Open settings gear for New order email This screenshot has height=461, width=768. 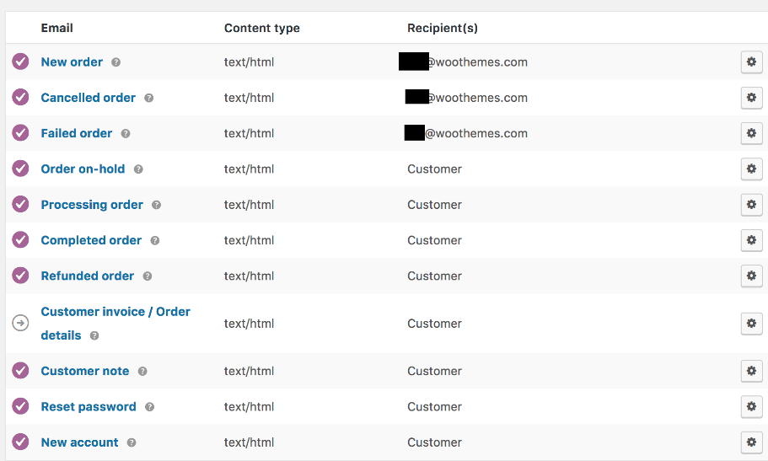751,62
